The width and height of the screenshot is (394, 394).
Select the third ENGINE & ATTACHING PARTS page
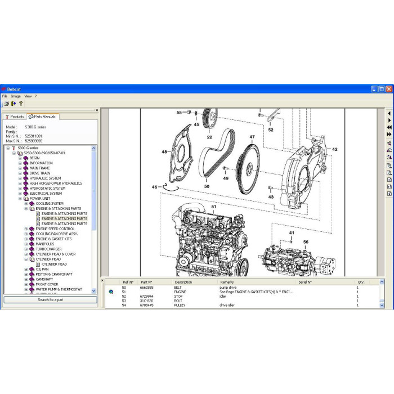point(64,224)
